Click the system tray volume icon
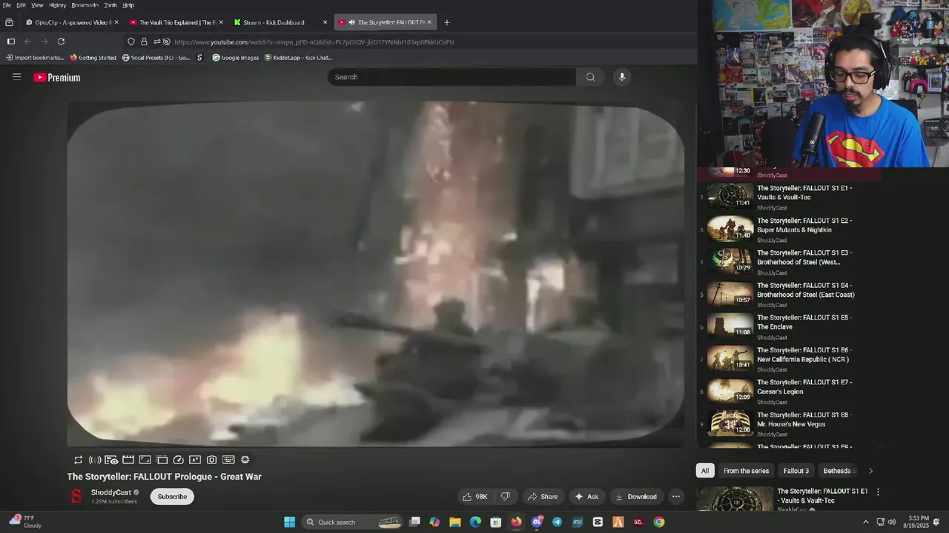949x533 pixels. [892, 522]
